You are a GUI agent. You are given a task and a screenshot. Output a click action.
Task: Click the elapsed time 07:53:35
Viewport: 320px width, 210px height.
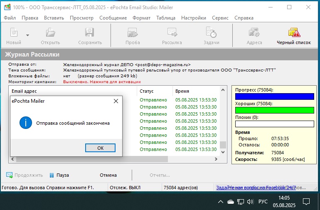pos(280,138)
